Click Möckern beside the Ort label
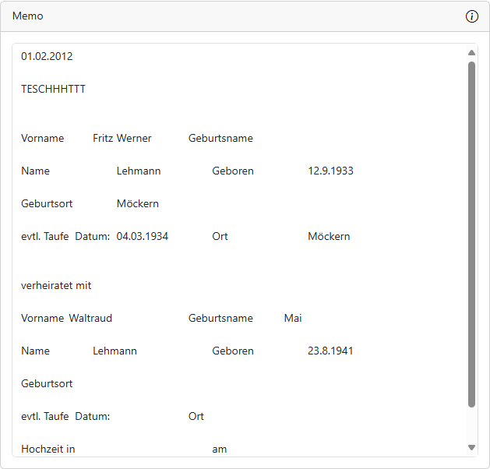This screenshot has width=490, height=469. pyautogui.click(x=329, y=236)
